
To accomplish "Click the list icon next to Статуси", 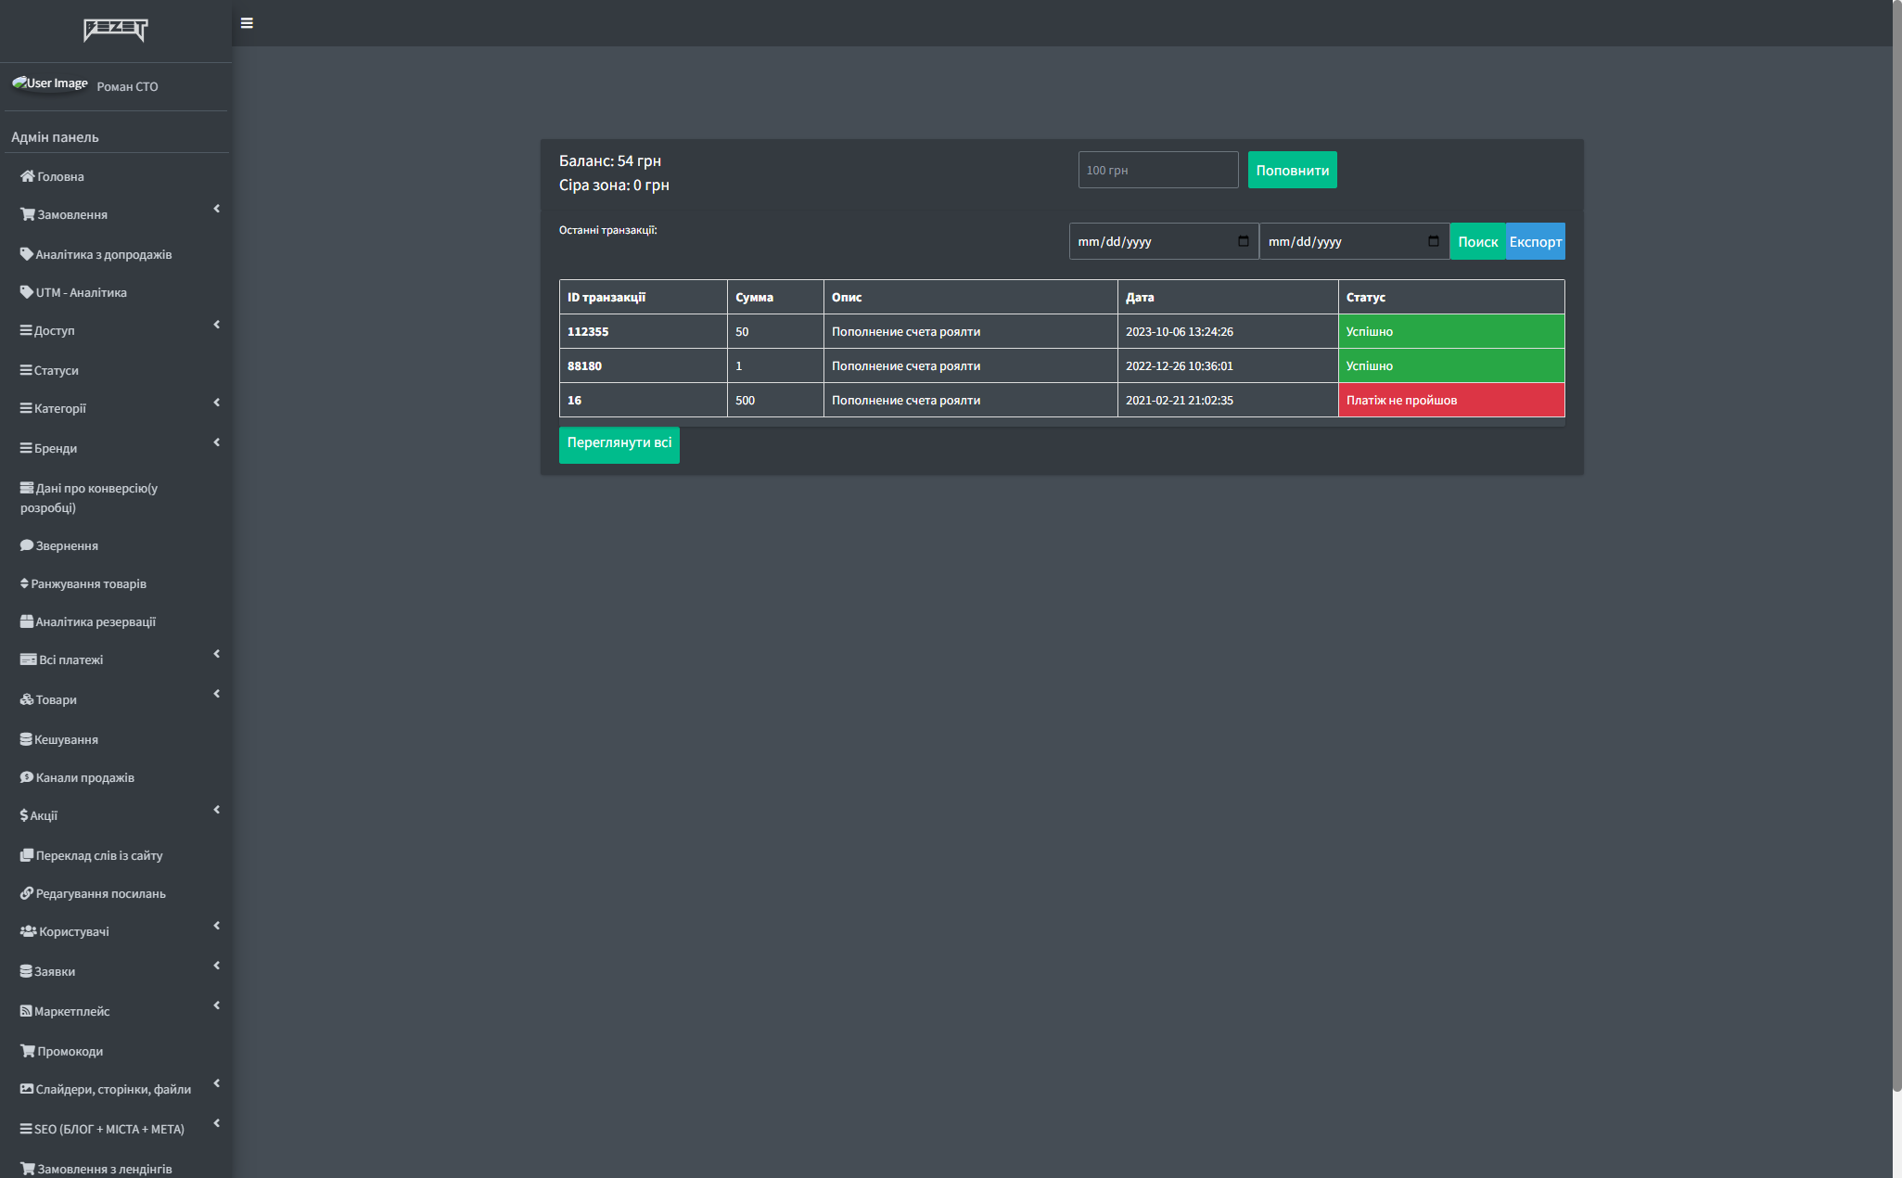I will coord(26,370).
